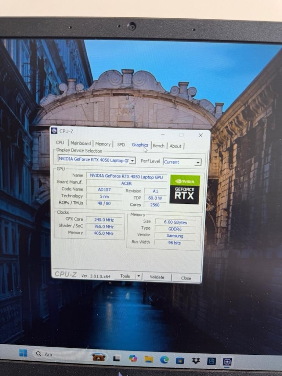Open Microsoft Store from the taskbar

click(180, 360)
